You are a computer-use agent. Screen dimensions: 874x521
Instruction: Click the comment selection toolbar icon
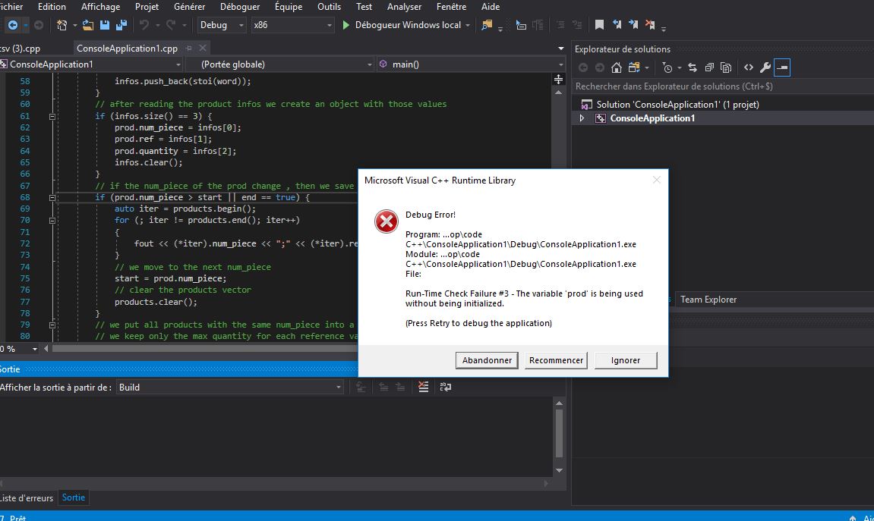[x=560, y=25]
